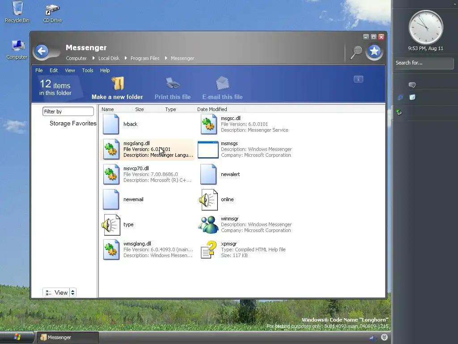Expand arrow after Local Disk in breadcrumb
The width and height of the screenshot is (458, 344).
point(126,58)
